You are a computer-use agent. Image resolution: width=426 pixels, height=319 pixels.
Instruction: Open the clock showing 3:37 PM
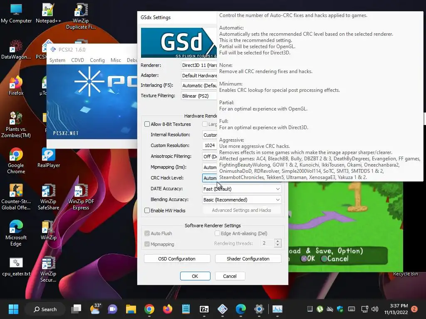(x=396, y=309)
